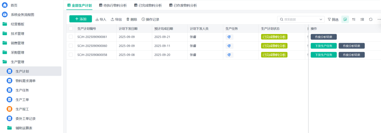
Task: Open the search field dropdown arrow
Action: 321,19
